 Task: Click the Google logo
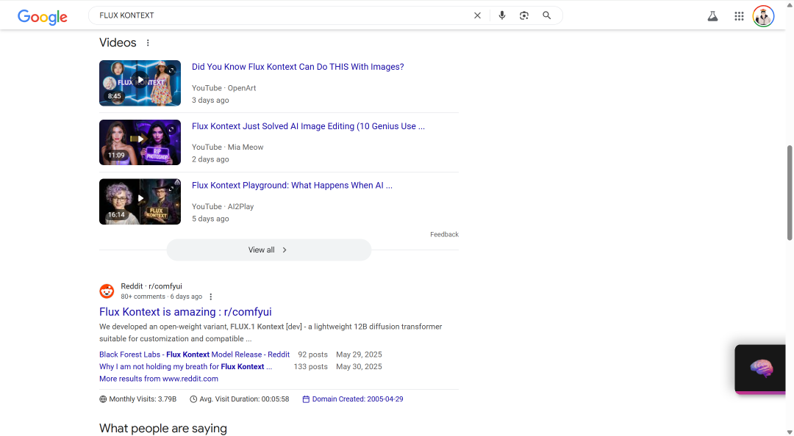point(43,17)
